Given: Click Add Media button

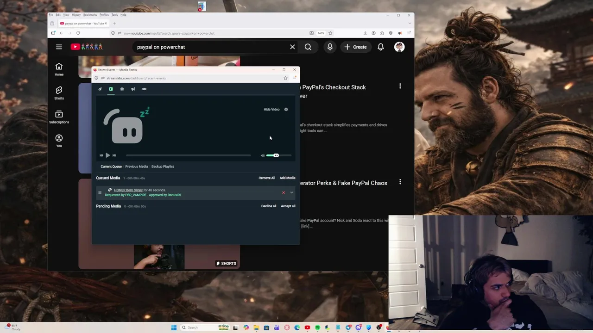Looking at the screenshot, I should [287, 178].
